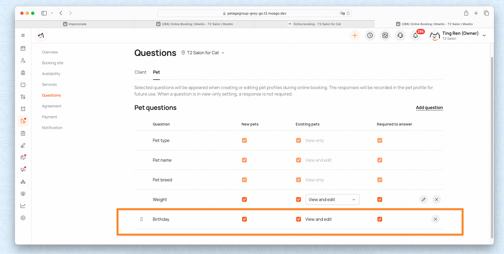Go to Booking site settings
The width and height of the screenshot is (504, 254).
53,63
